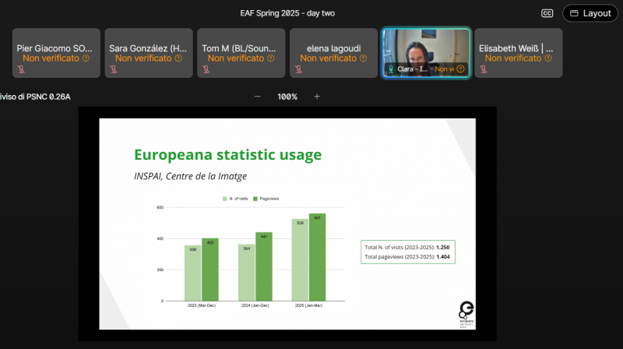Select Tom M participant tile
The width and height of the screenshot is (623, 349).
[241, 53]
